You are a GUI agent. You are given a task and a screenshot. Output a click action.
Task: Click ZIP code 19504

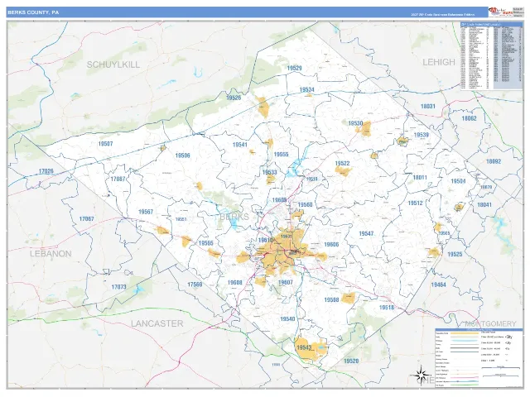click(458, 181)
